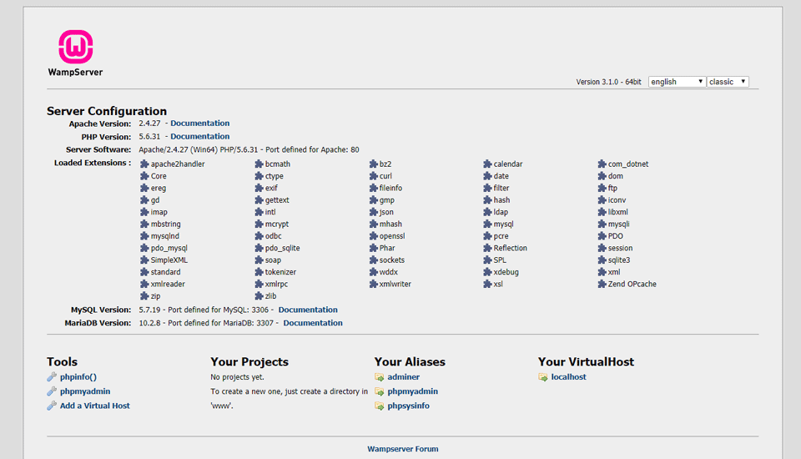
Task: Click the wrench icon beside Tools phpmyadmin
Action: 52,391
